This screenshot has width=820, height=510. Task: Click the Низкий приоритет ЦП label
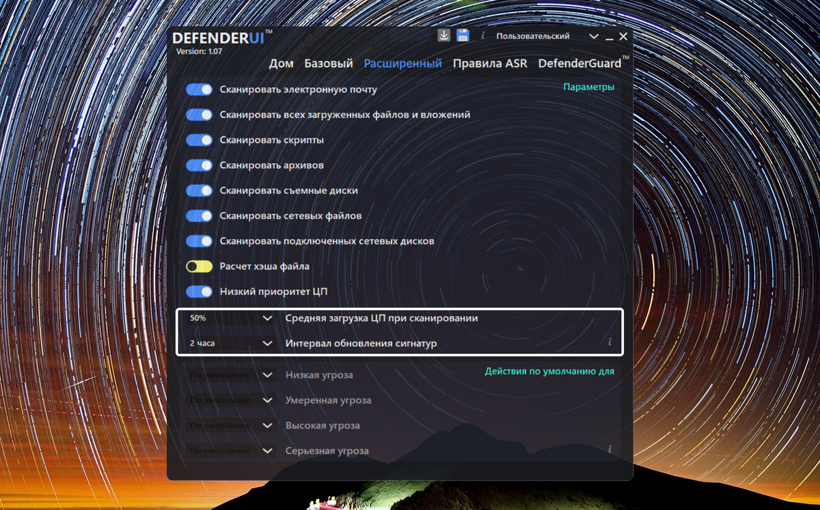274,292
